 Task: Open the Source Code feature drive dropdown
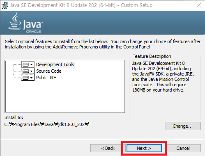coord(28,71)
